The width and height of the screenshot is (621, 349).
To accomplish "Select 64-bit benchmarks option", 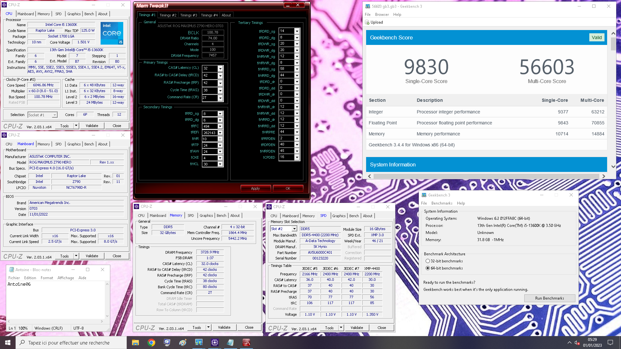I will tap(428, 268).
